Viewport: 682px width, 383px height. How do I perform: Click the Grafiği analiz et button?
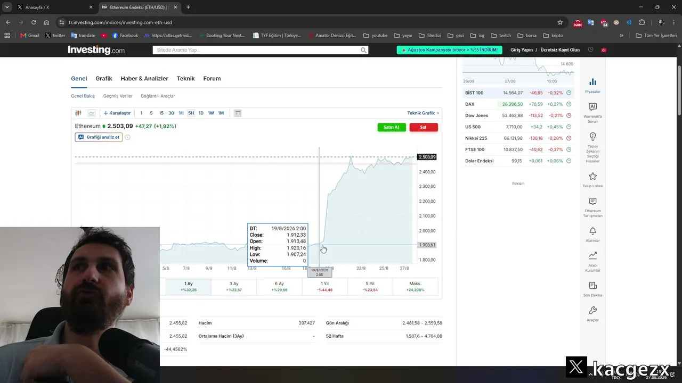[99, 137]
